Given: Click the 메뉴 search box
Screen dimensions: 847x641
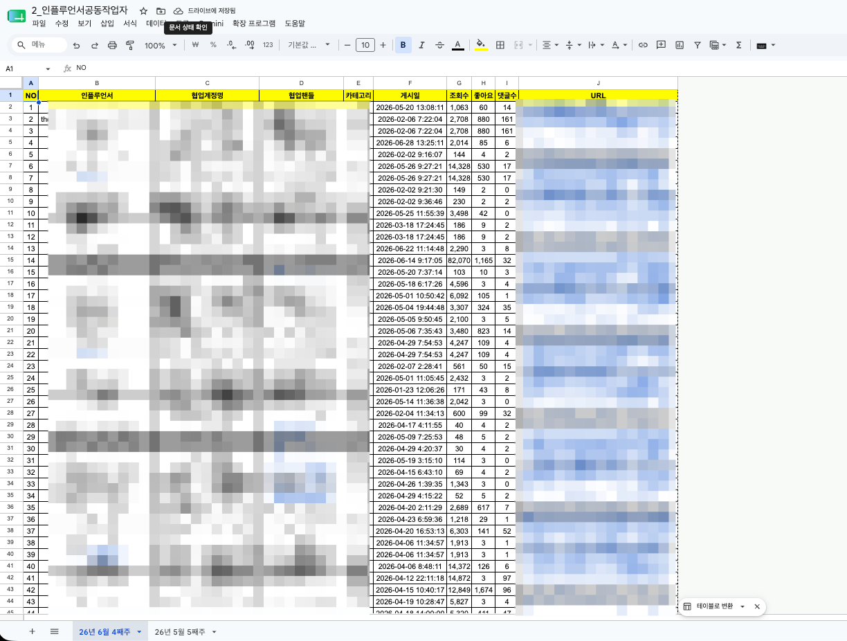Looking at the screenshot, I should [40, 45].
